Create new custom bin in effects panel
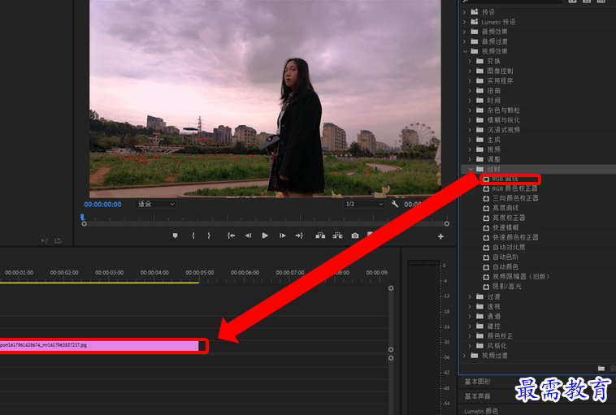The image size is (616, 415). 601,368
